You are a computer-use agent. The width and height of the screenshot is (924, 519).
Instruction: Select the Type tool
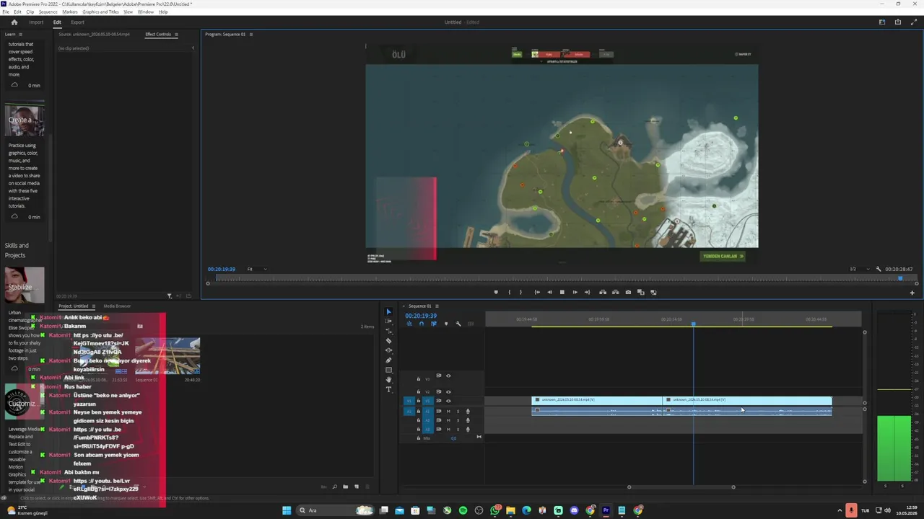click(x=388, y=389)
